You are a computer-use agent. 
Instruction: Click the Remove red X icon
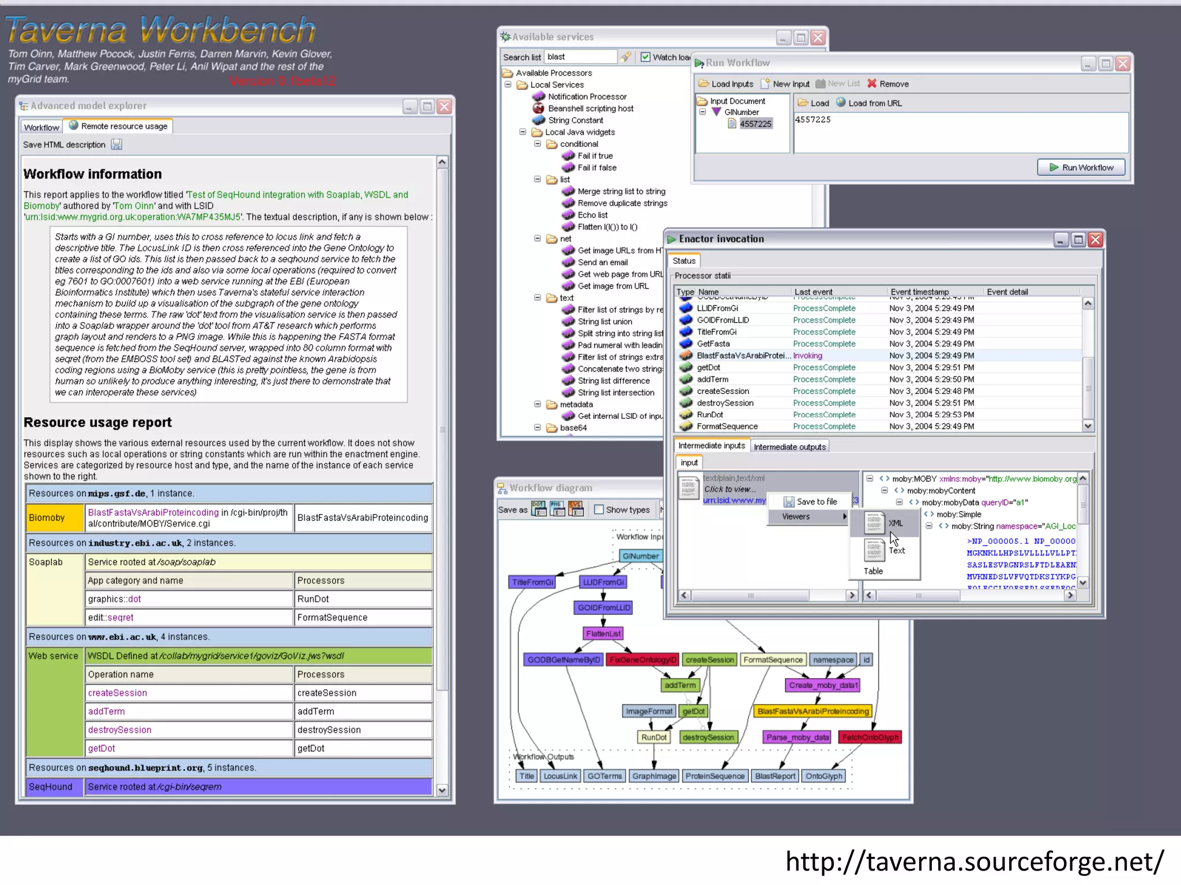[871, 84]
